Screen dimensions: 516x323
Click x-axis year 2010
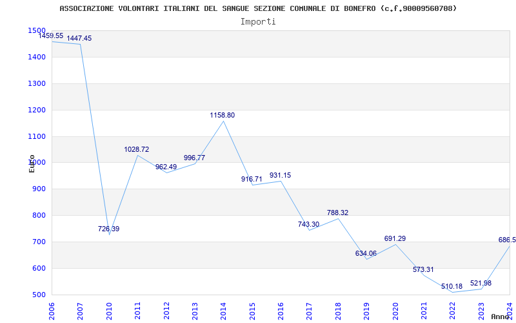coord(109,311)
